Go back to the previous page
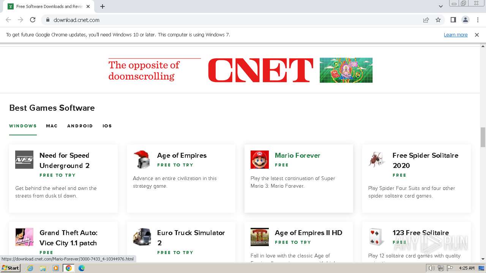Image resolution: width=486 pixels, height=273 pixels. (x=8, y=20)
